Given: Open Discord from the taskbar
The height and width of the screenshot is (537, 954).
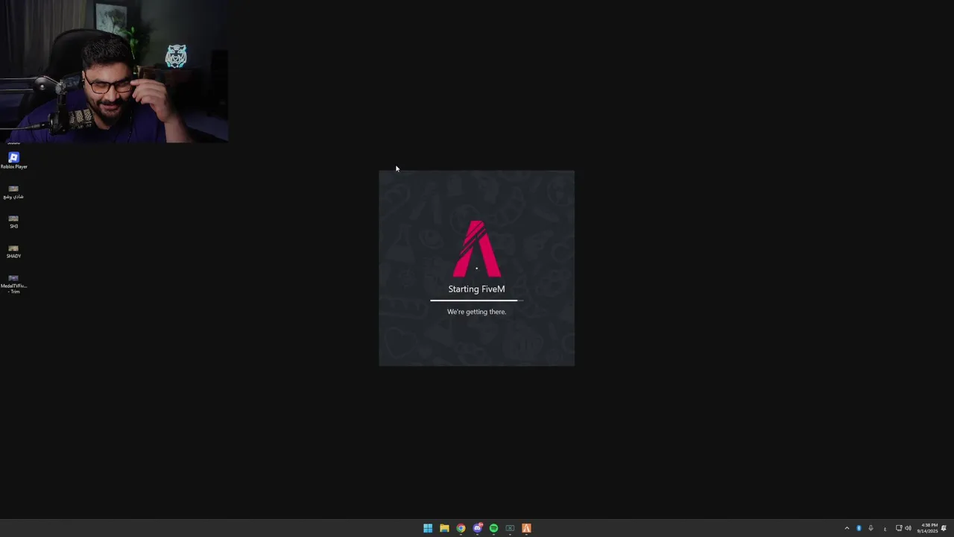Looking at the screenshot, I should [x=477, y=528].
